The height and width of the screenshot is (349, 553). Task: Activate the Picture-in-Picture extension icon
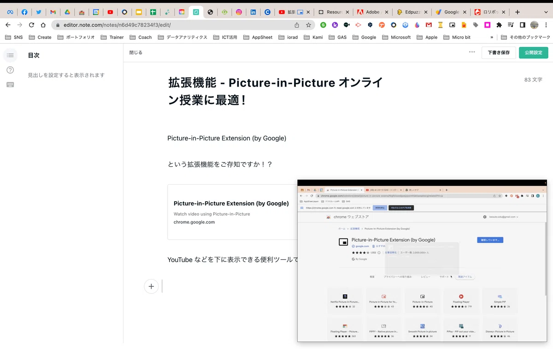[452, 25]
